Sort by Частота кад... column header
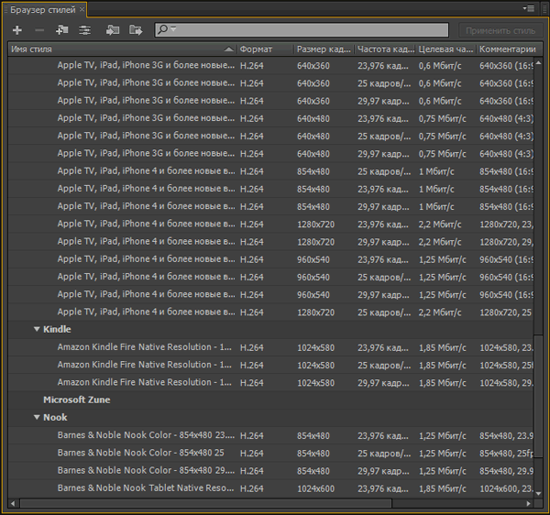Viewport: 550px width, 515px height. (x=385, y=49)
